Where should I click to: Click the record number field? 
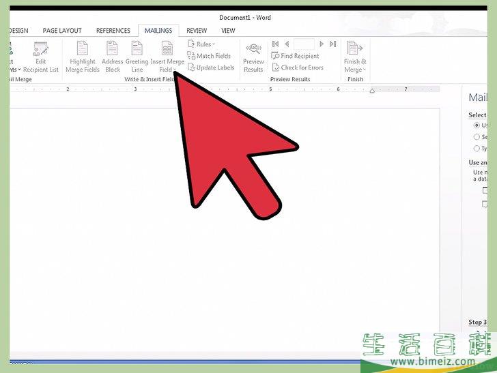pyautogui.click(x=304, y=44)
